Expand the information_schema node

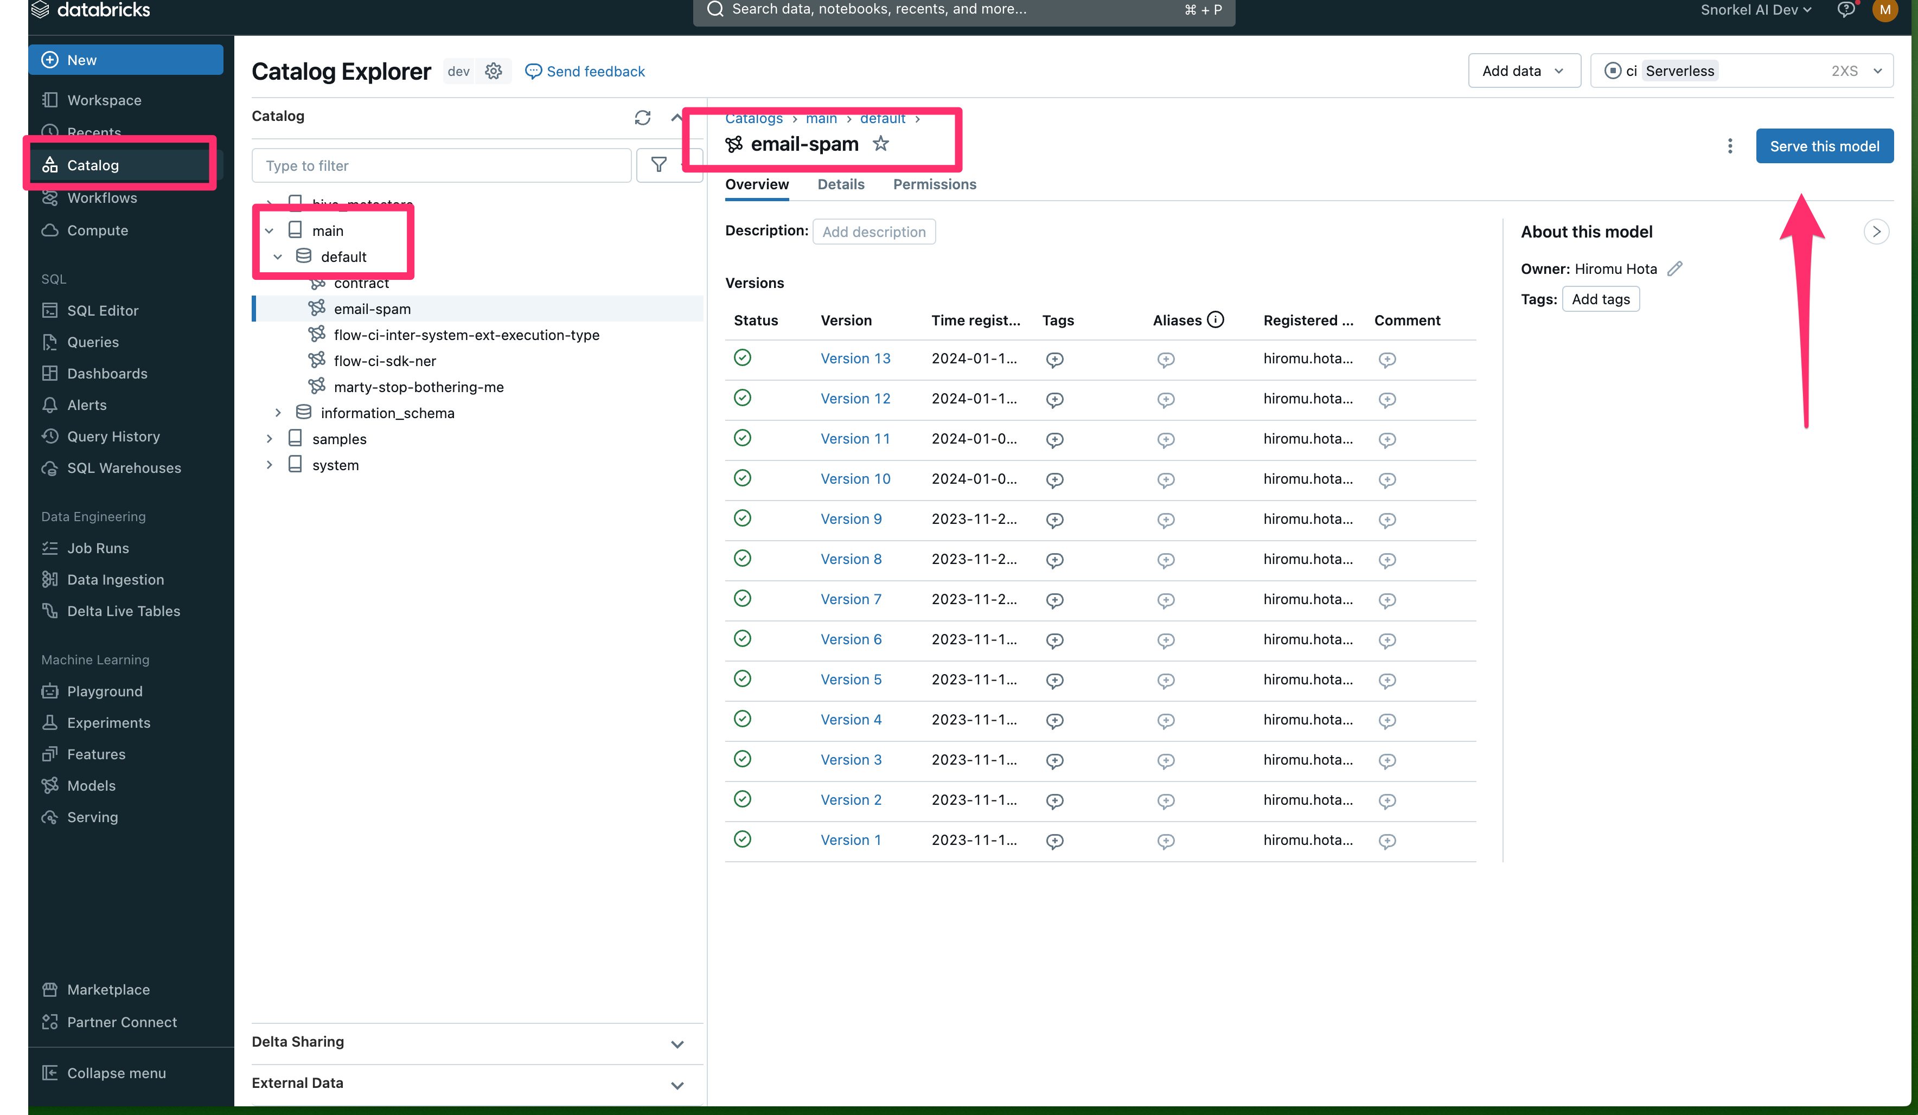pyautogui.click(x=278, y=413)
